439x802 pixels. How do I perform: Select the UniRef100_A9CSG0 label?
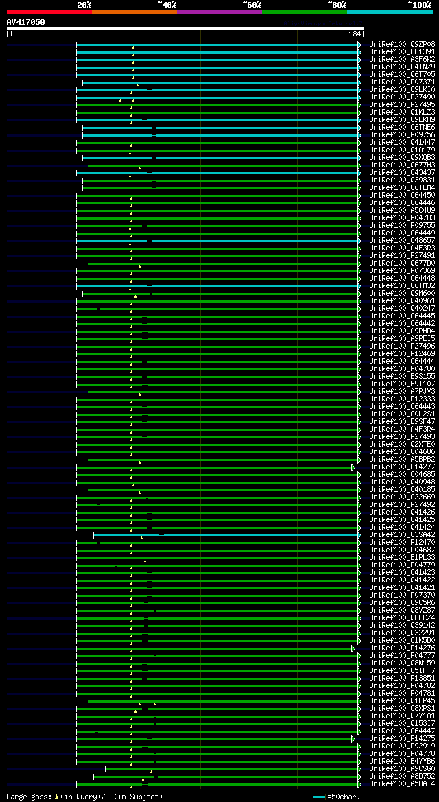pos(402,769)
